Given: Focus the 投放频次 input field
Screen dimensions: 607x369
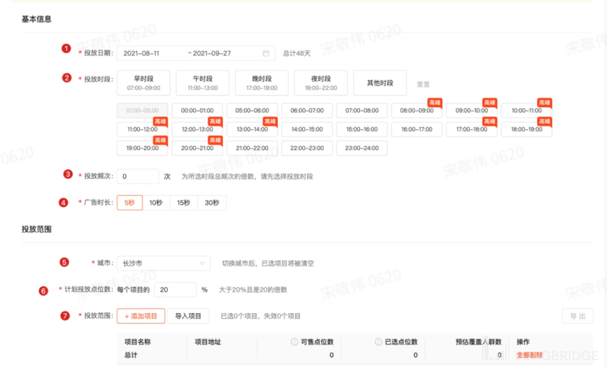Looking at the screenshot, I should [x=137, y=176].
